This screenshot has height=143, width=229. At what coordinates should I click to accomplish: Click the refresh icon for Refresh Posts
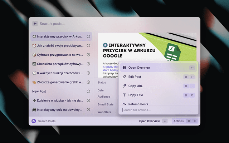[x=124, y=104]
